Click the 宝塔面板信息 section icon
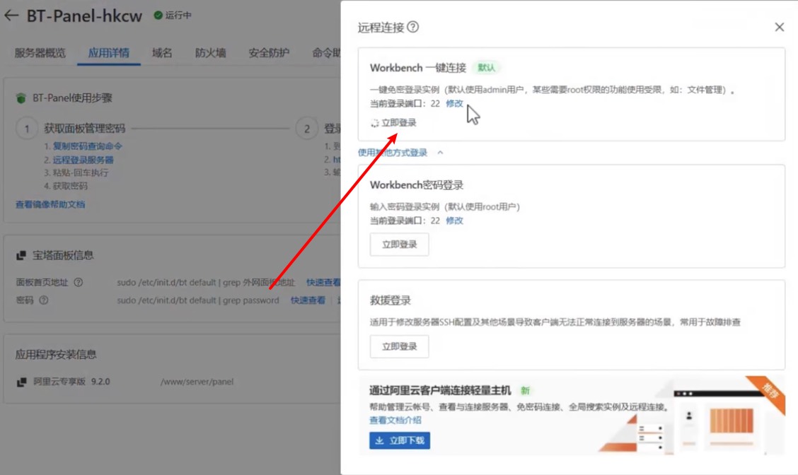 [21, 255]
